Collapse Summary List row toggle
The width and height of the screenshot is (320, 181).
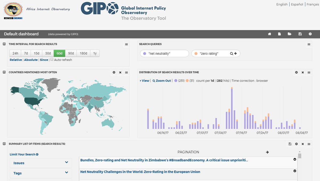pyautogui.click(x=4, y=144)
